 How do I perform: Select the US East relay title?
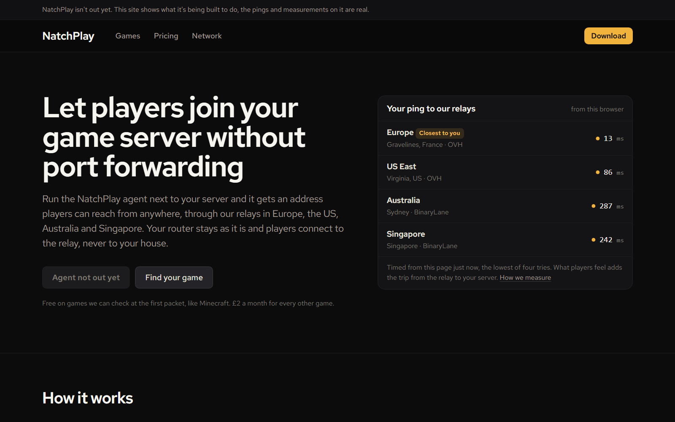click(401, 167)
